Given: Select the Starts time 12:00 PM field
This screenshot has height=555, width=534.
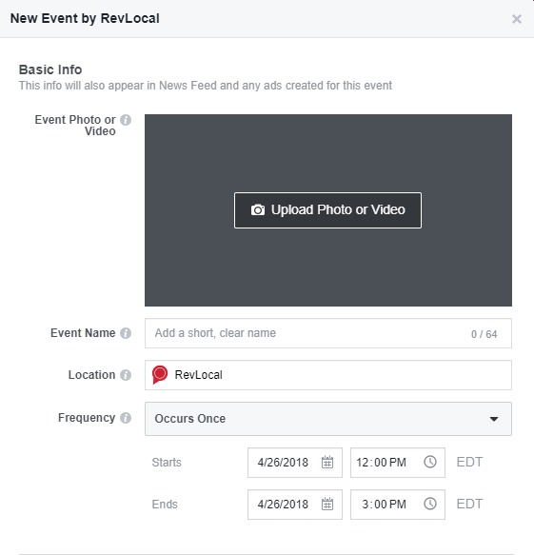Looking at the screenshot, I should coord(398,463).
